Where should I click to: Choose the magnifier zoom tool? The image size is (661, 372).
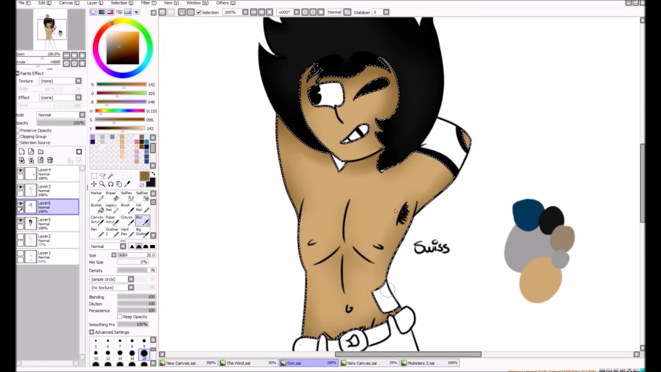coord(102,184)
